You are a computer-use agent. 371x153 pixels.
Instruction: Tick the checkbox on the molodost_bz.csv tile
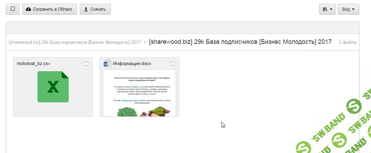(86, 64)
